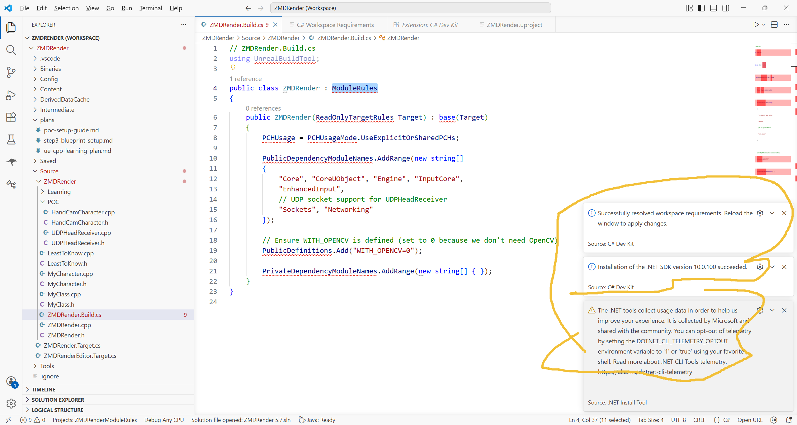Click Open URL in the status bar

(750, 420)
